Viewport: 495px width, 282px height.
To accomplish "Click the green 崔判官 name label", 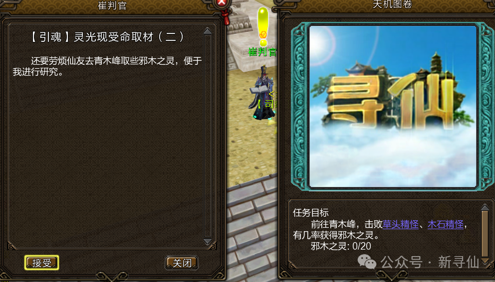I will [262, 52].
